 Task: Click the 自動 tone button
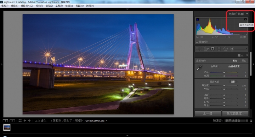pyautogui.click(x=233, y=82)
